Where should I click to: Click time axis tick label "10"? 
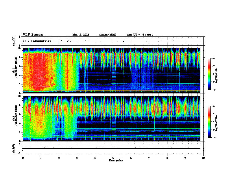click(x=203, y=158)
